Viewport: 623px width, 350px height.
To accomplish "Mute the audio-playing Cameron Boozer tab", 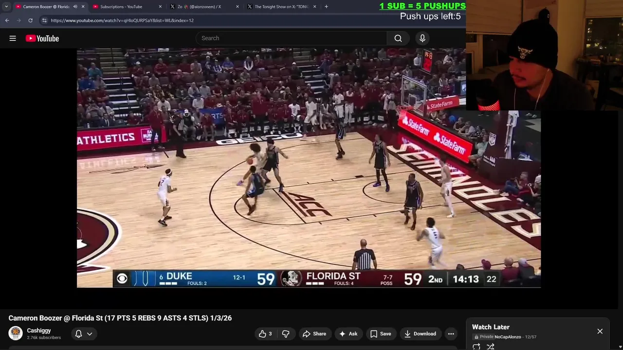I will pyautogui.click(x=75, y=7).
